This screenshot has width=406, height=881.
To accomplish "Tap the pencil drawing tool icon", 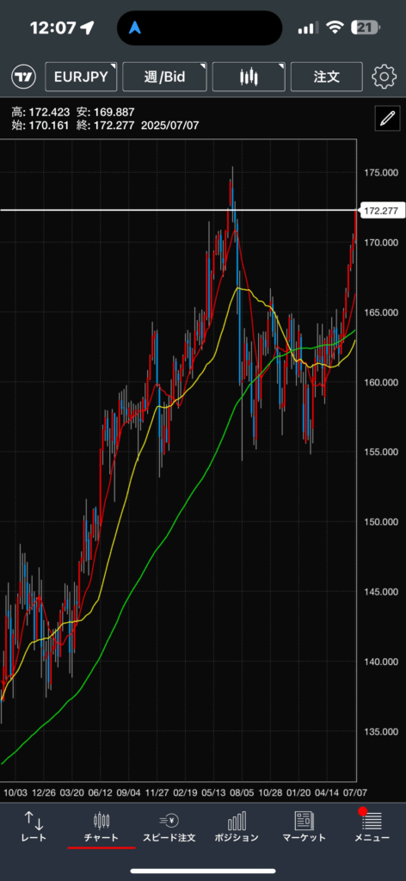I will [x=387, y=118].
